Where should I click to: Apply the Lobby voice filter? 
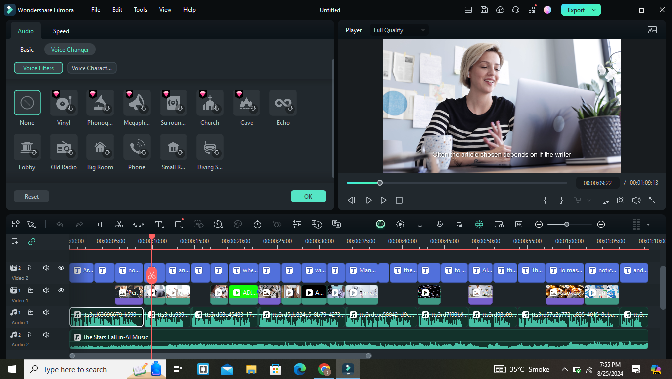[27, 148]
